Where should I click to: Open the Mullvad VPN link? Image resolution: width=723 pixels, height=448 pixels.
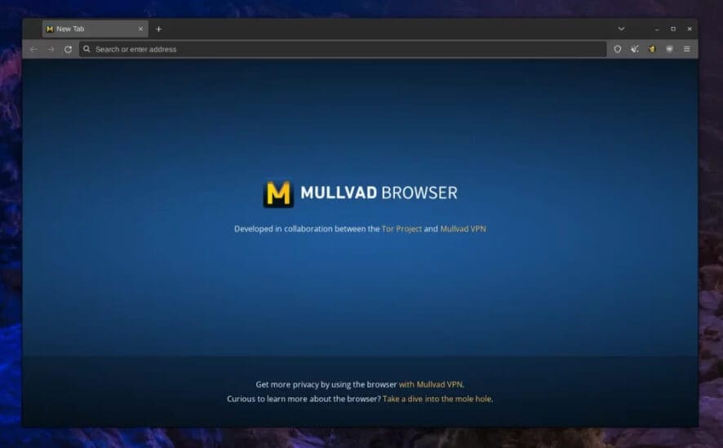click(x=463, y=228)
